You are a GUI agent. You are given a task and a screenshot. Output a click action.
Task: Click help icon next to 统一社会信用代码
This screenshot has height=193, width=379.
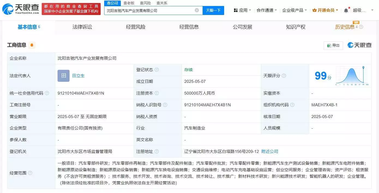(47, 93)
